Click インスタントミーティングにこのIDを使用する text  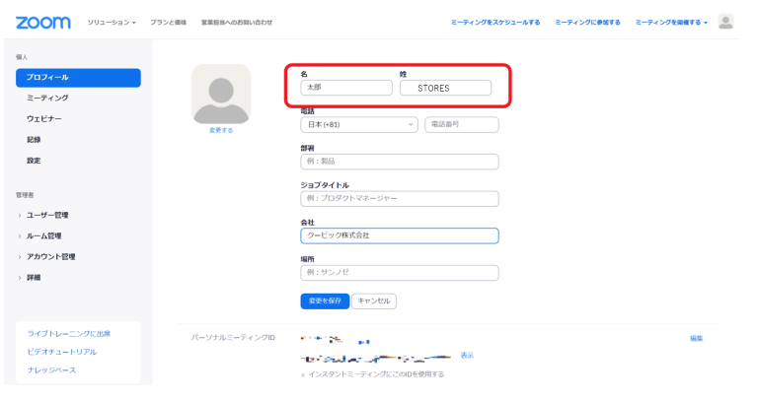click(376, 374)
